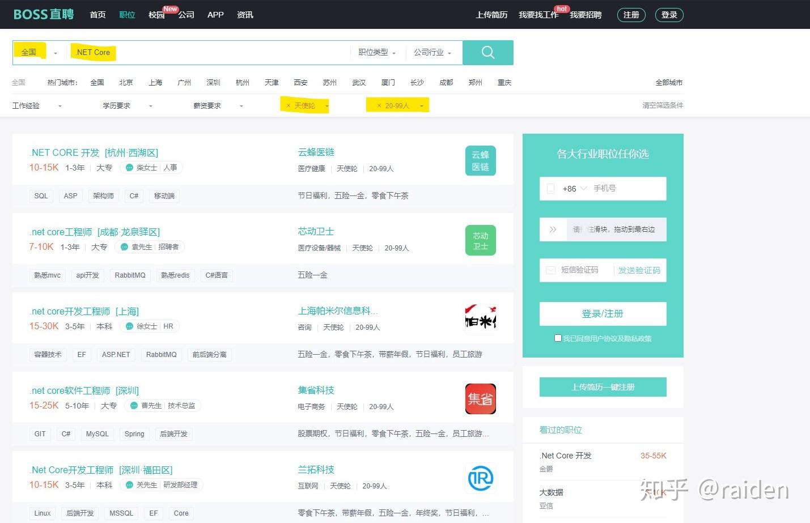Click 上传简历一键注册 button
The height and width of the screenshot is (523, 810).
[603, 387]
